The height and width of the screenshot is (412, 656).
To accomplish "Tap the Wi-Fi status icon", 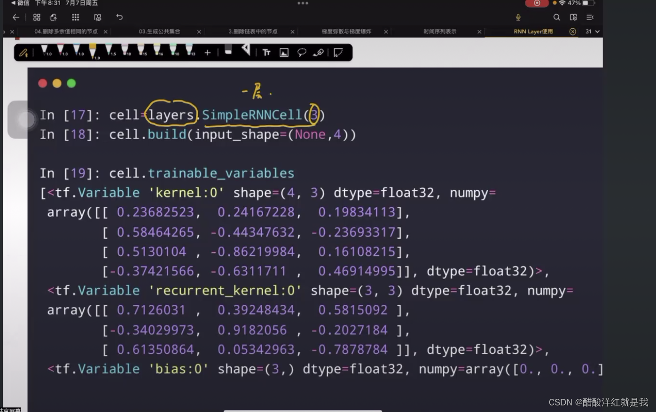I will point(562,3).
